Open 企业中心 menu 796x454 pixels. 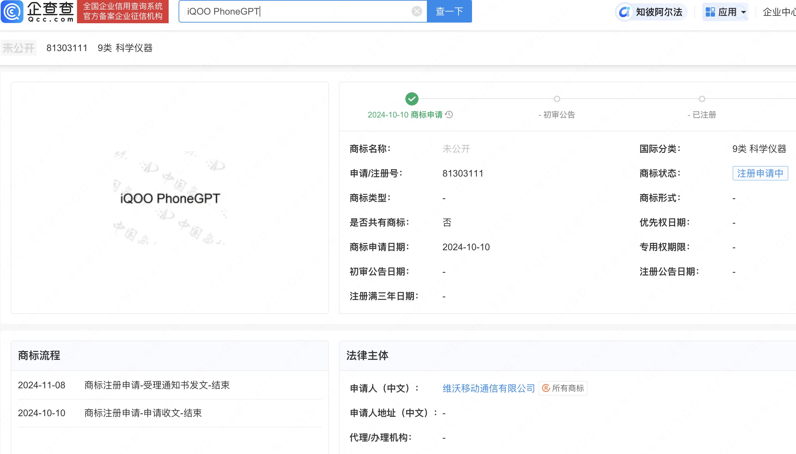779,12
